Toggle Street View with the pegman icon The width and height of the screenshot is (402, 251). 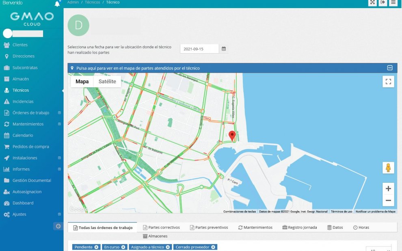pyautogui.click(x=388, y=168)
